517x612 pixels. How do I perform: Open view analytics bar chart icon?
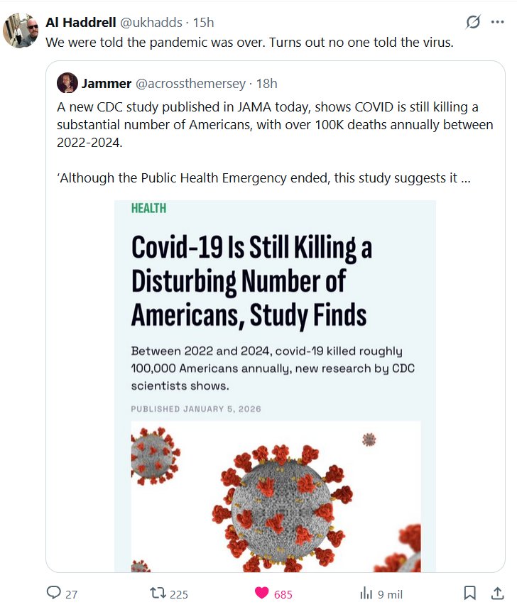coord(366,594)
